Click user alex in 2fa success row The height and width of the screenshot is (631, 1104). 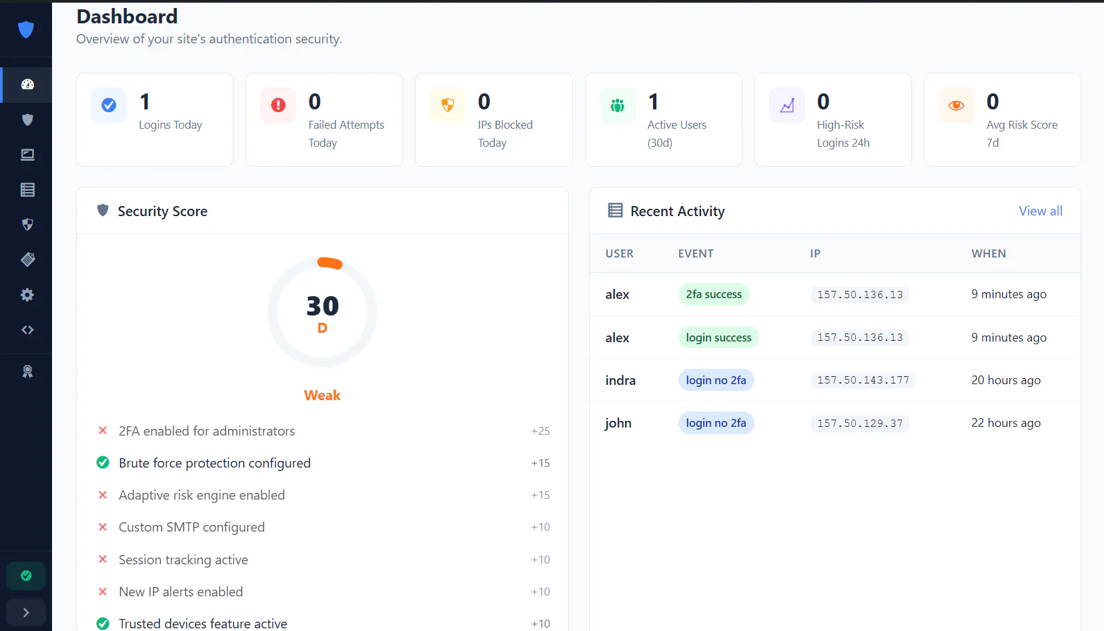pyautogui.click(x=617, y=294)
